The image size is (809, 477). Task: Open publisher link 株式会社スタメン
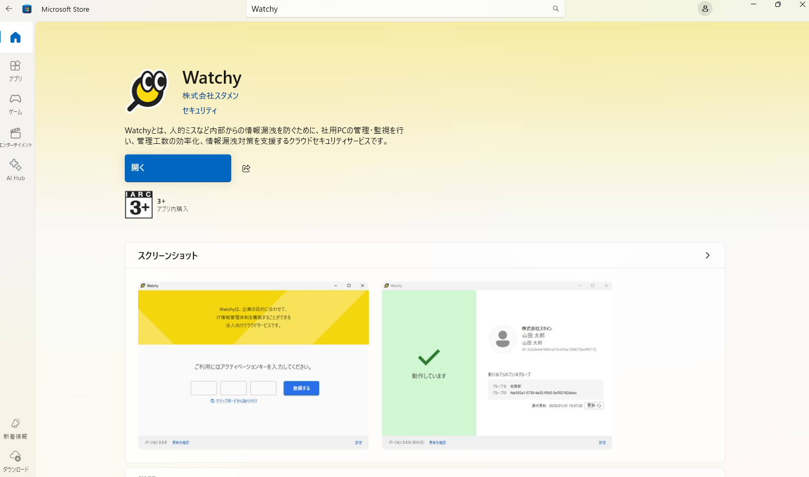[211, 96]
